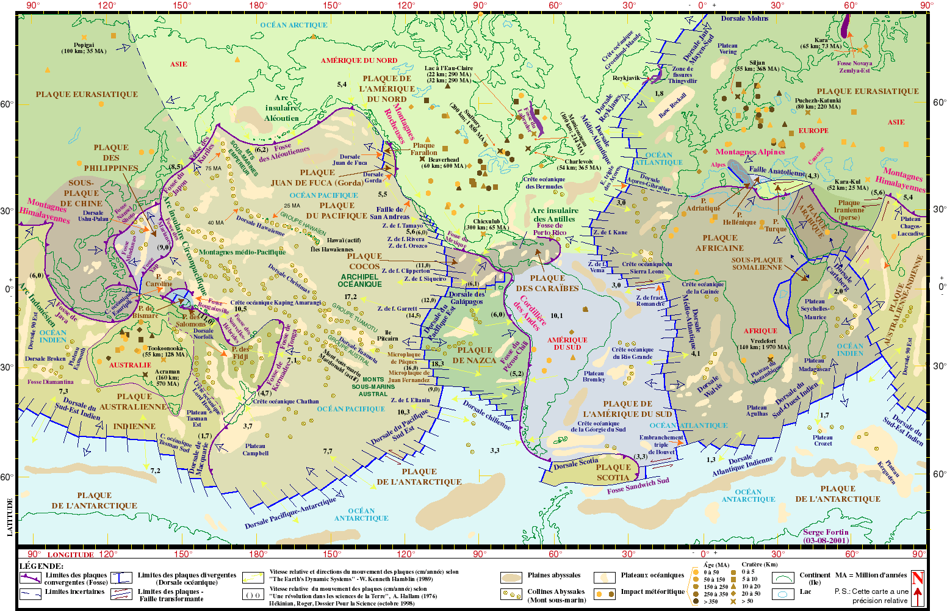Click the convergent plate boundary legend symbol
This screenshot has height=611, width=947.
pyautogui.click(x=30, y=577)
